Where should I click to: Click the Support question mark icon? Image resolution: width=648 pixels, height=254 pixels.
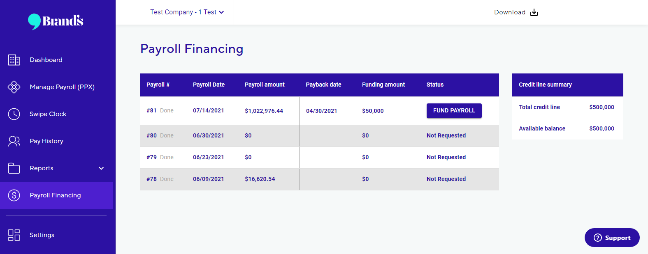point(598,238)
